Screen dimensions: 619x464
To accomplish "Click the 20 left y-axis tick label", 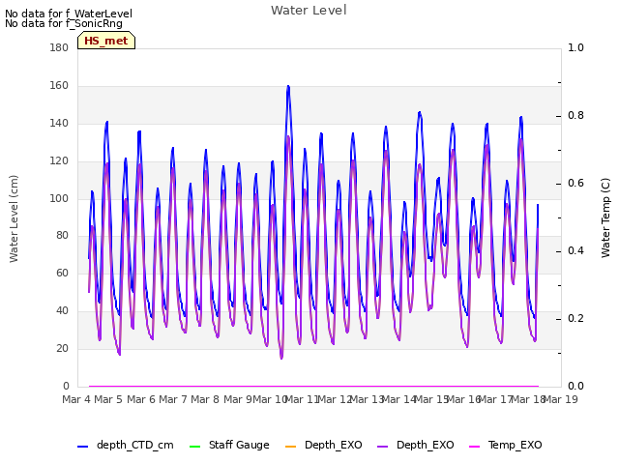I will (62, 348).
